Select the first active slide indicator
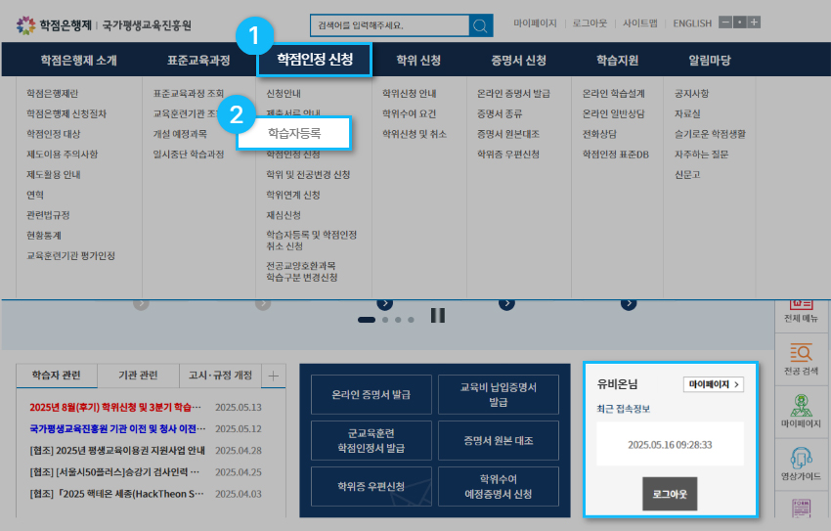The image size is (831, 531). (367, 320)
